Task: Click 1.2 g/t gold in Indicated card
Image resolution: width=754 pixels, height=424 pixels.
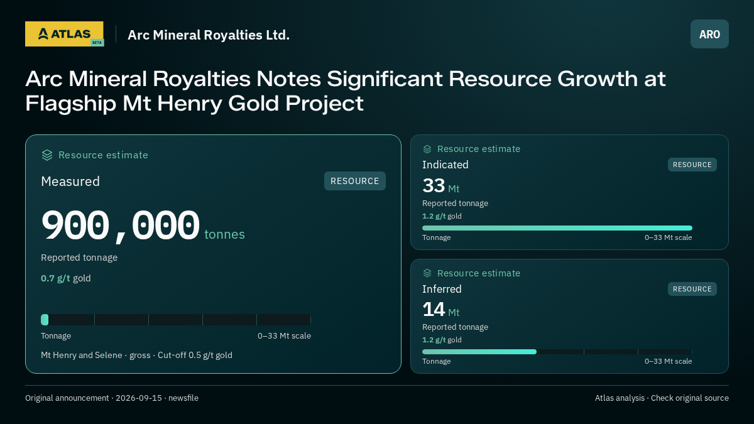Action: pos(442,216)
